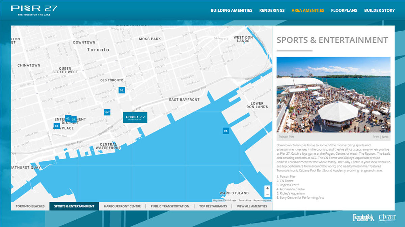Click '2. CN Tower' in the list

coord(285,181)
